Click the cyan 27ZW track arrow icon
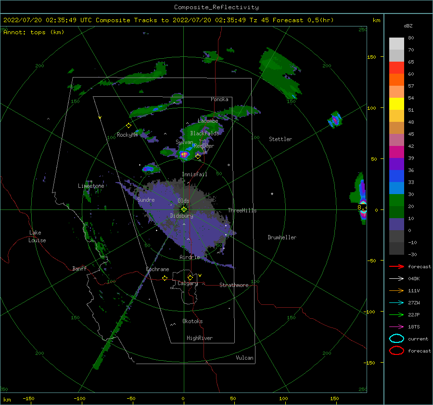The width and height of the screenshot is (433, 405). click(396, 303)
